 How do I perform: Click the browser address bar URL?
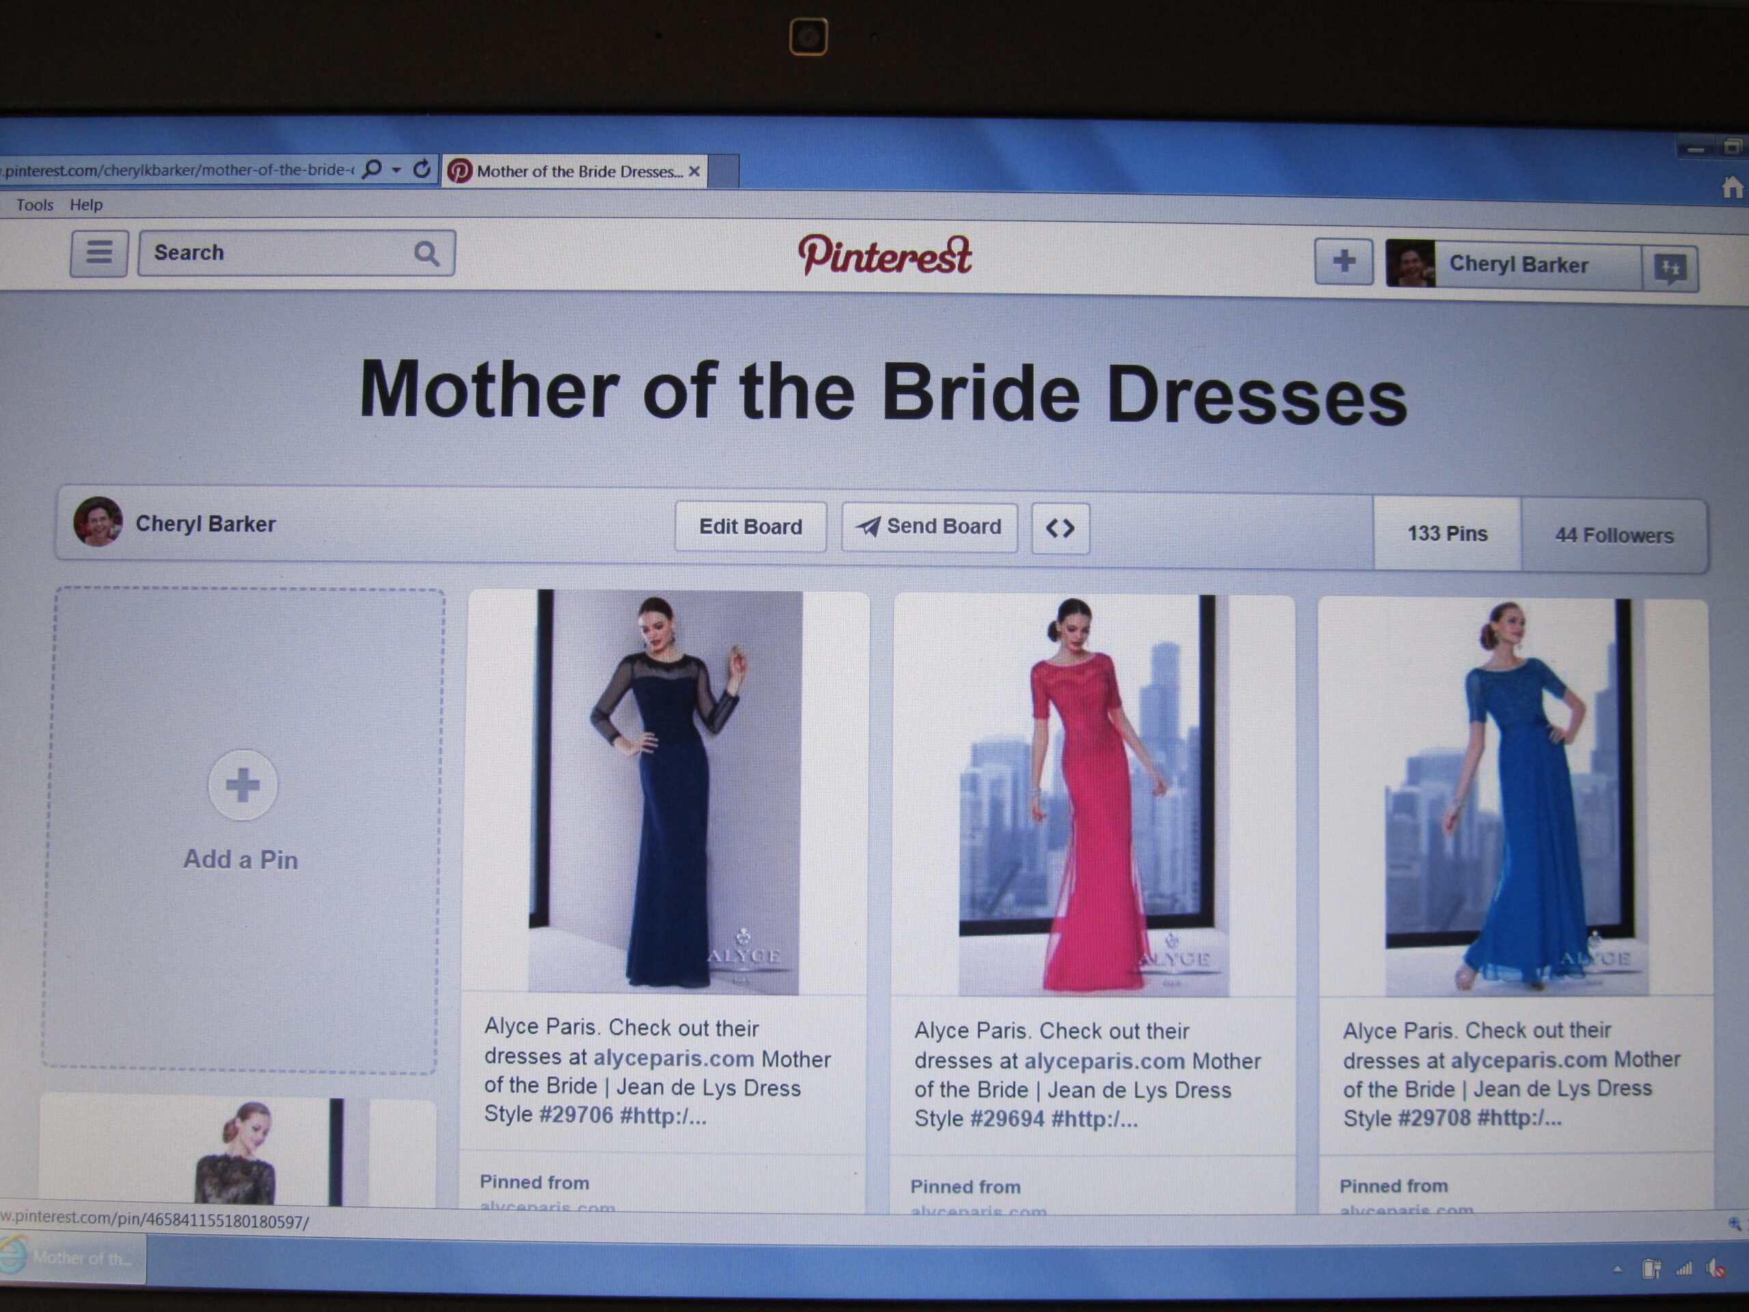[x=178, y=169]
